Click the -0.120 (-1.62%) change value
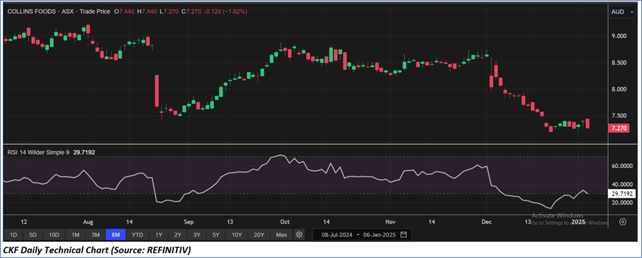 (226, 12)
